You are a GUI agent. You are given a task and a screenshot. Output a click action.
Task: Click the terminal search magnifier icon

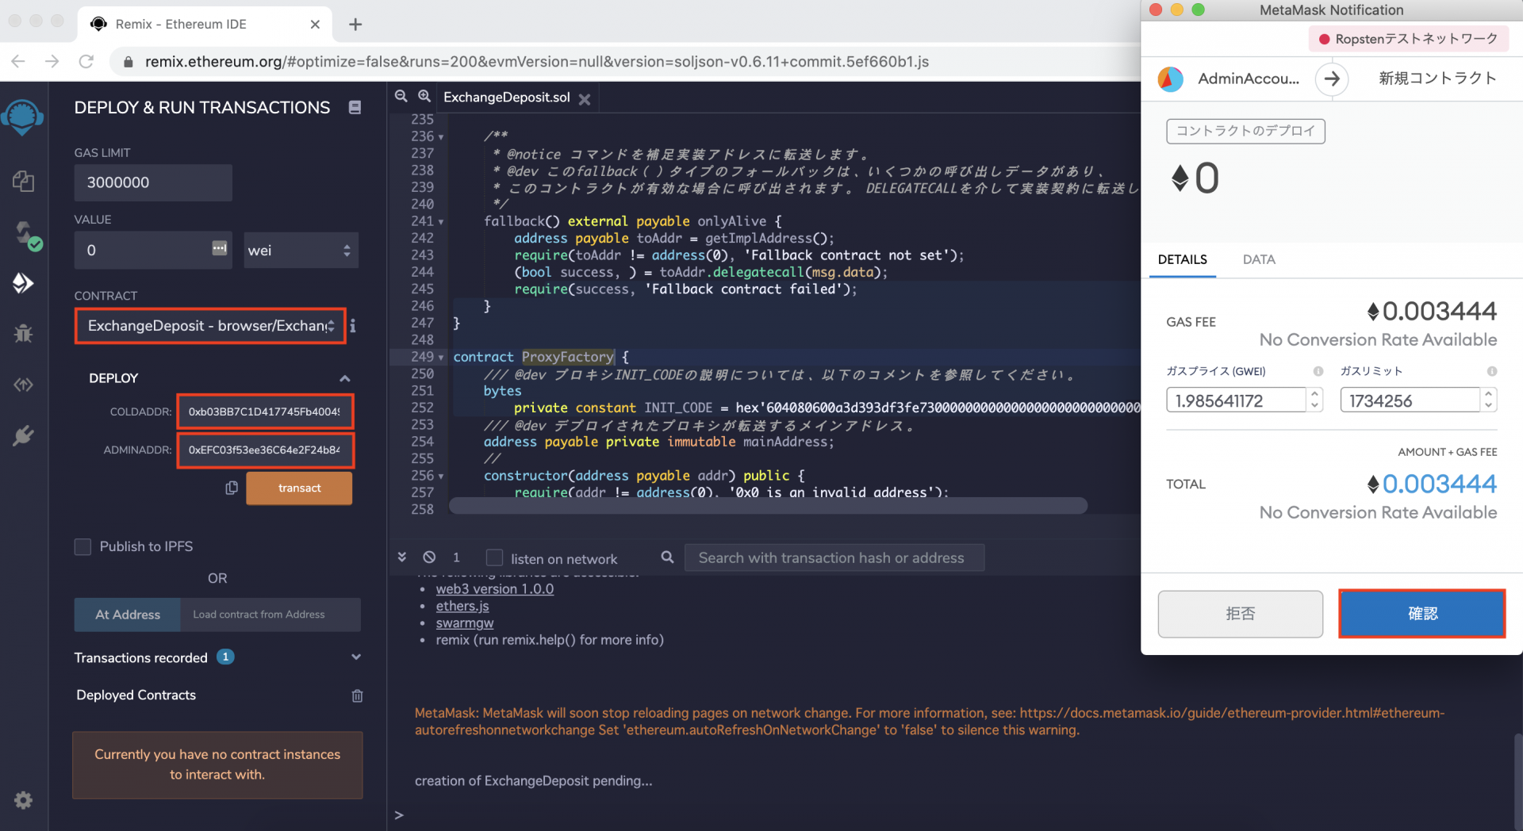click(668, 557)
